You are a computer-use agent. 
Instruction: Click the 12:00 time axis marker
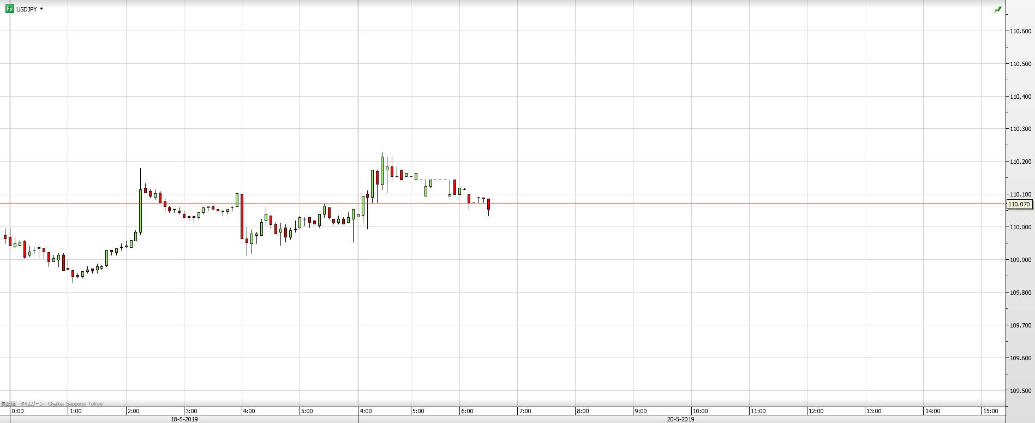click(x=816, y=411)
